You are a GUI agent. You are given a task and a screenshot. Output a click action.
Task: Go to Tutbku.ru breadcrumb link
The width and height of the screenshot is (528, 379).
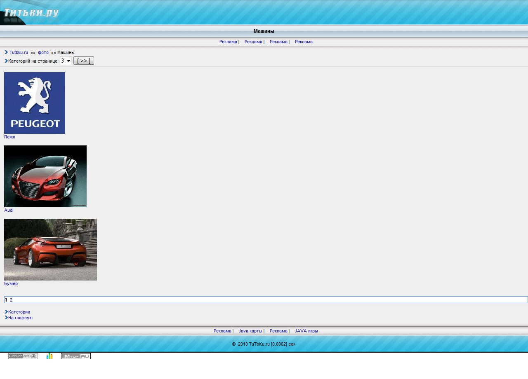(x=19, y=53)
